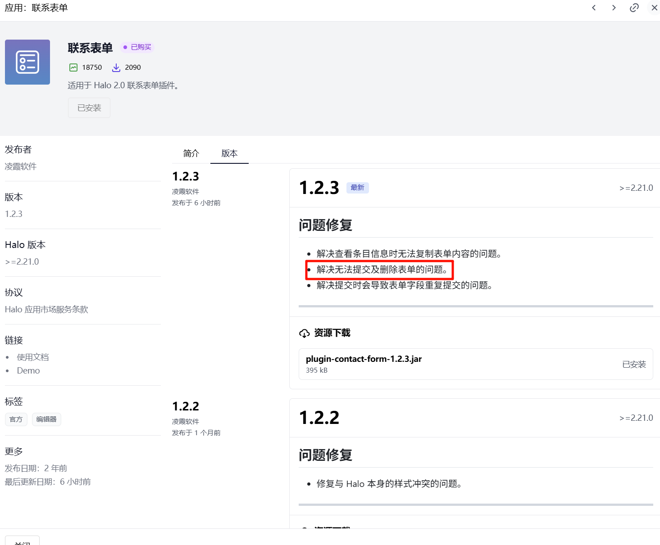Click the >=2.21.0 requirement on 1.2.3 card
Image resolution: width=660 pixels, height=545 pixels.
(x=636, y=188)
